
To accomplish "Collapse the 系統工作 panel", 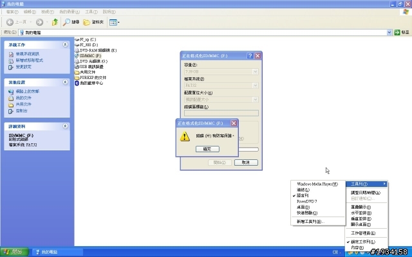I will pyautogui.click(x=65, y=45).
